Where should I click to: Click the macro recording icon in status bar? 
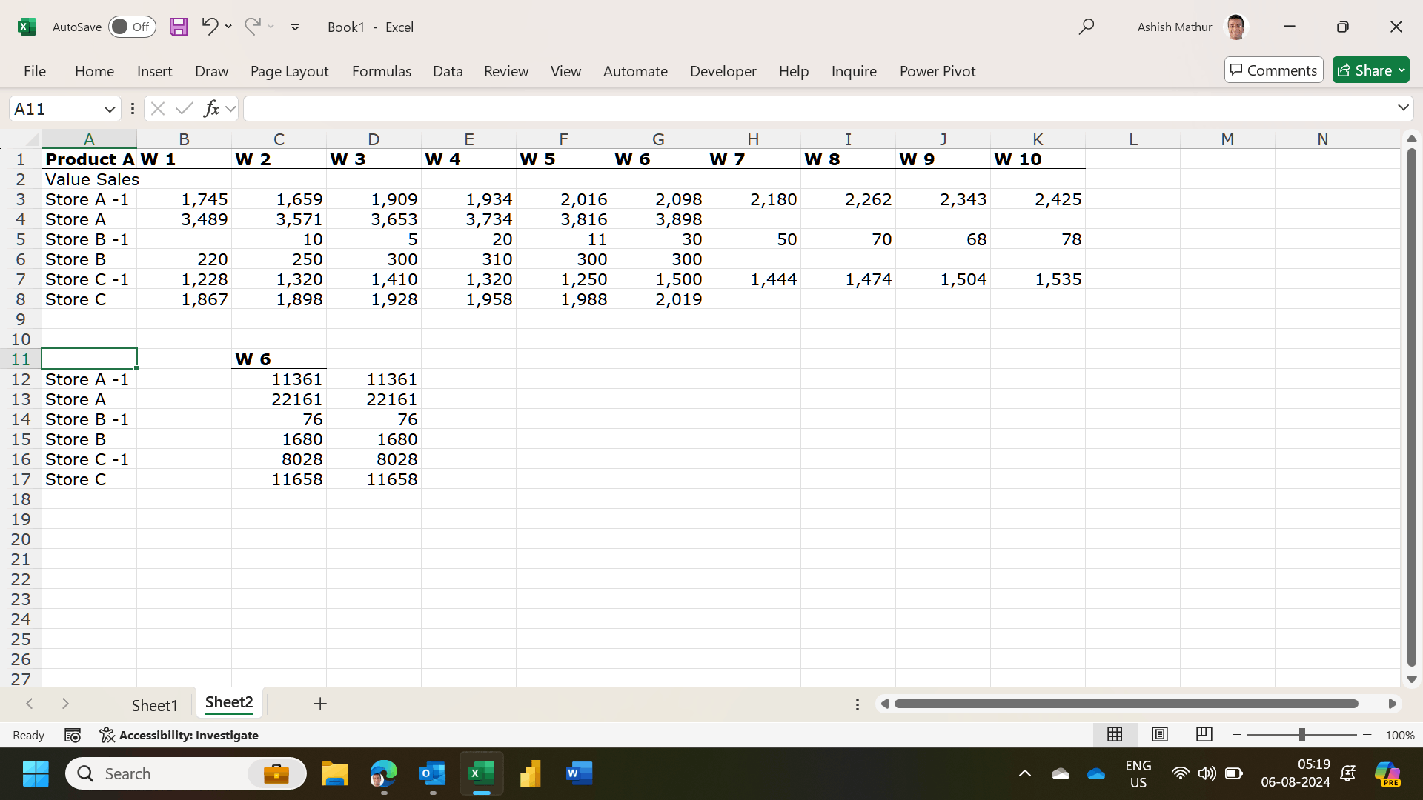tap(73, 734)
